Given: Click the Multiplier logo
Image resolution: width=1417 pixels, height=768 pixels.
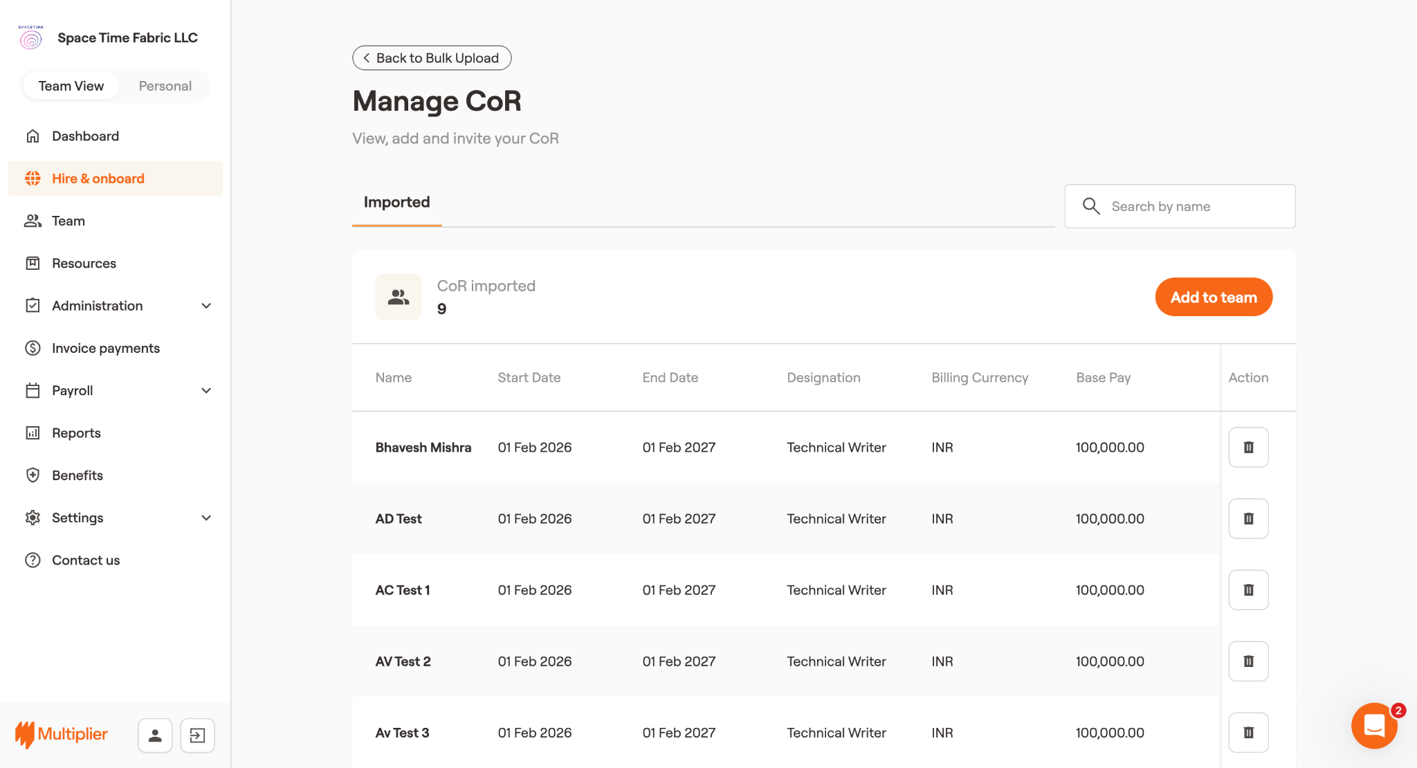Looking at the screenshot, I should (x=62, y=734).
